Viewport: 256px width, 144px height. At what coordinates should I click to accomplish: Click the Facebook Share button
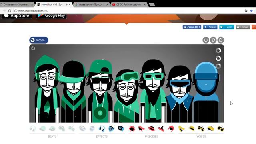coord(210,27)
